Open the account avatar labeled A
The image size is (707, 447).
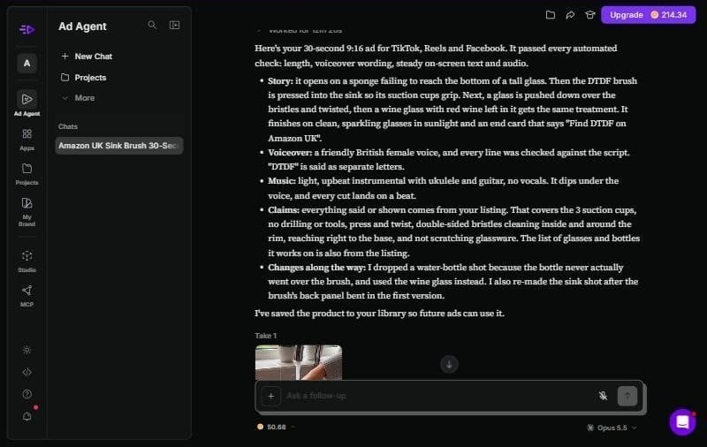pos(27,63)
